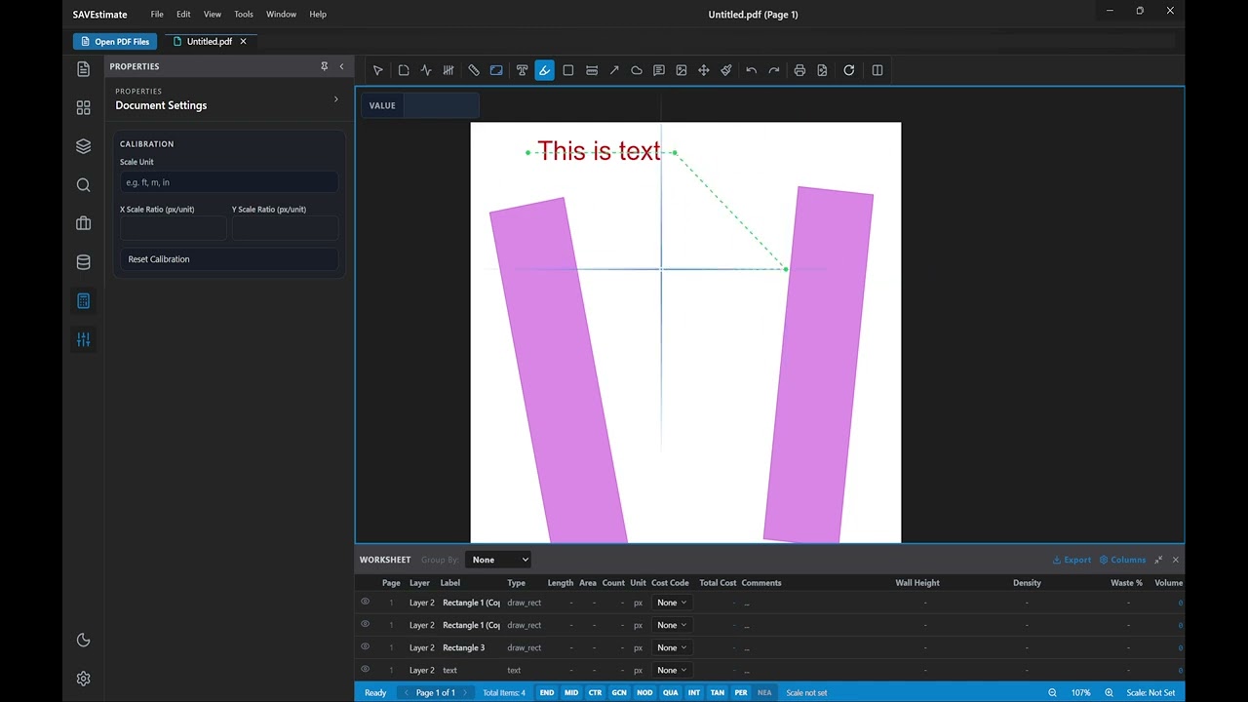Open the toolbox briefcase sidebar panel
The image size is (1248, 702).
[83, 223]
